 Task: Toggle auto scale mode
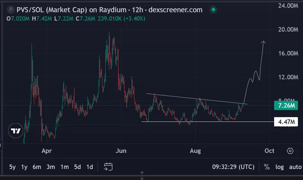[x=295, y=167]
